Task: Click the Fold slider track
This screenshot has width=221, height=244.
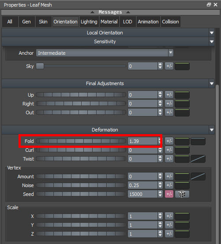Action: coord(81,141)
